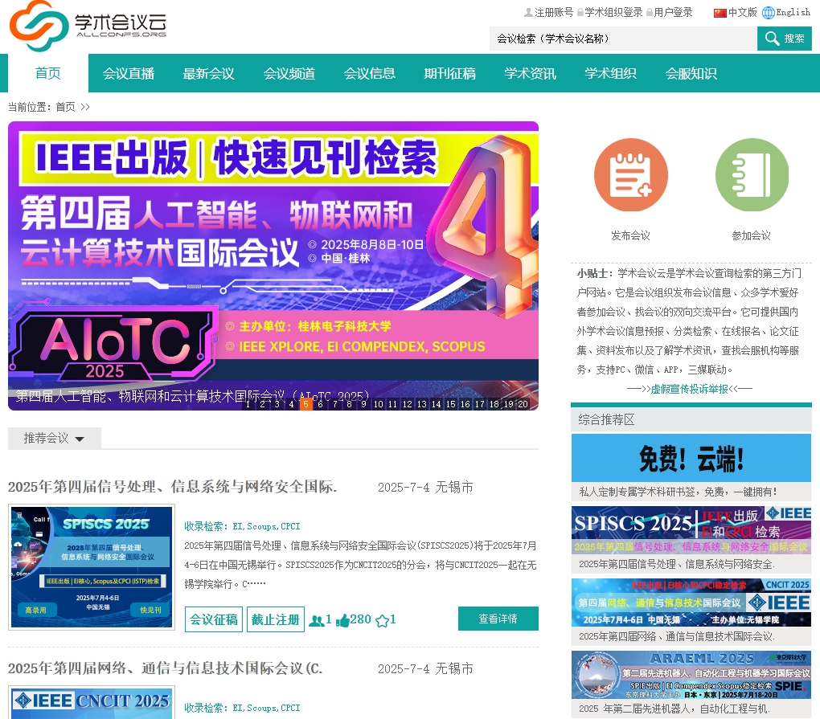820x719 pixels.
Task: Click 截止注册 tag on SPISCS entry
Action: pyautogui.click(x=276, y=619)
